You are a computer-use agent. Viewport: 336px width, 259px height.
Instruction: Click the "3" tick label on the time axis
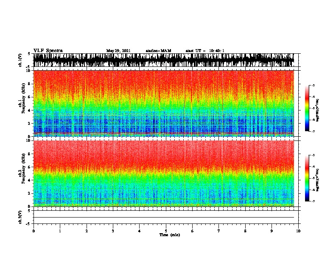click(113, 231)
